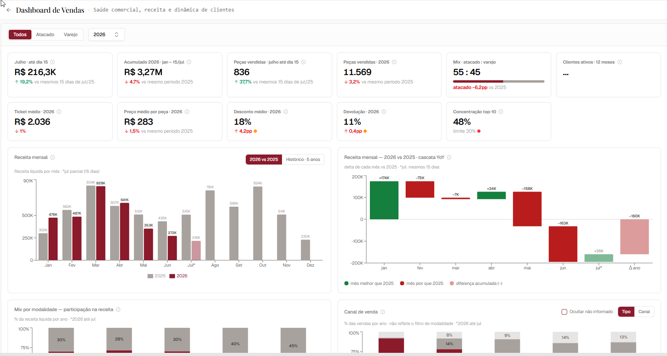
Task: Select the Todos filter
Action: pyautogui.click(x=20, y=35)
